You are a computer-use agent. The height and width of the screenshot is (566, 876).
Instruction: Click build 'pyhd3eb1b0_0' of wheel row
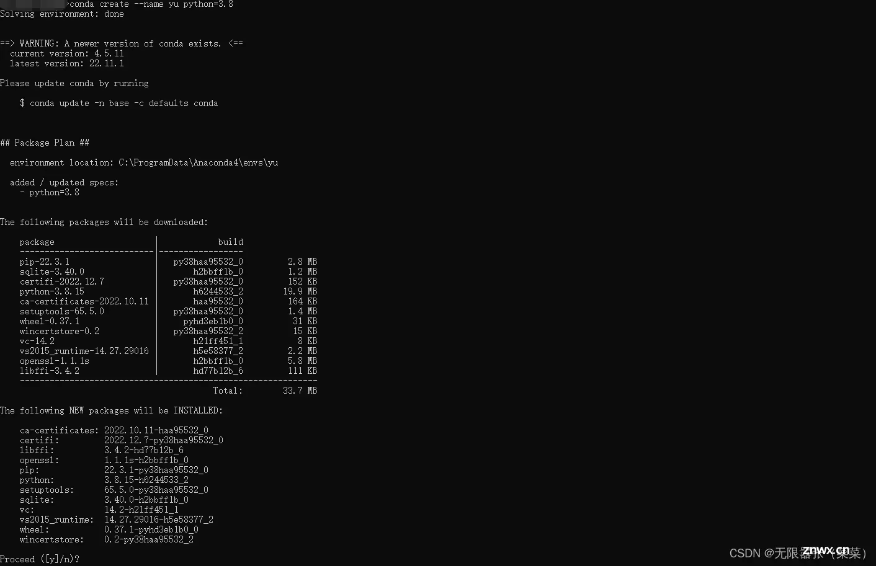(x=213, y=321)
